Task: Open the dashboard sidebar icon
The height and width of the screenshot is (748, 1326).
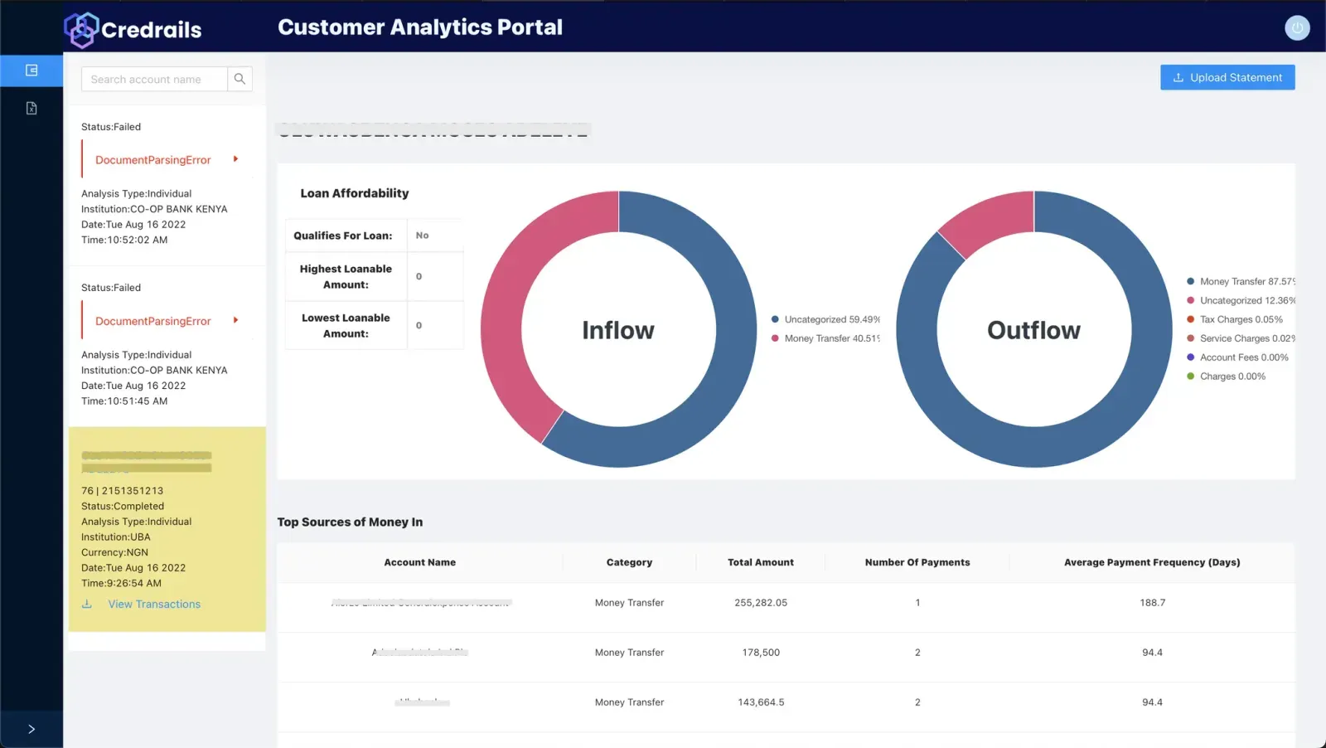Action: click(31, 70)
